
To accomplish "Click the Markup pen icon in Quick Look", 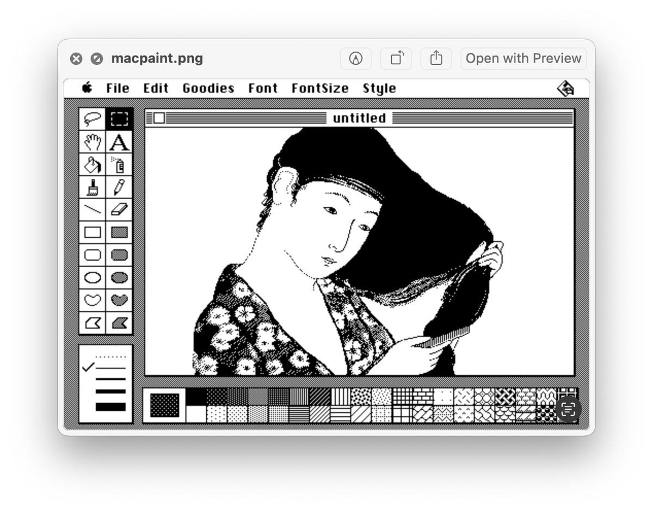I will (x=356, y=58).
